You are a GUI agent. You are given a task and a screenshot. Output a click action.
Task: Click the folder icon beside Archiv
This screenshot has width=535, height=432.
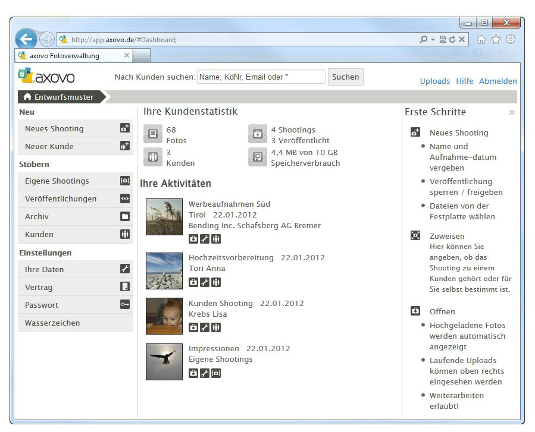click(x=125, y=216)
